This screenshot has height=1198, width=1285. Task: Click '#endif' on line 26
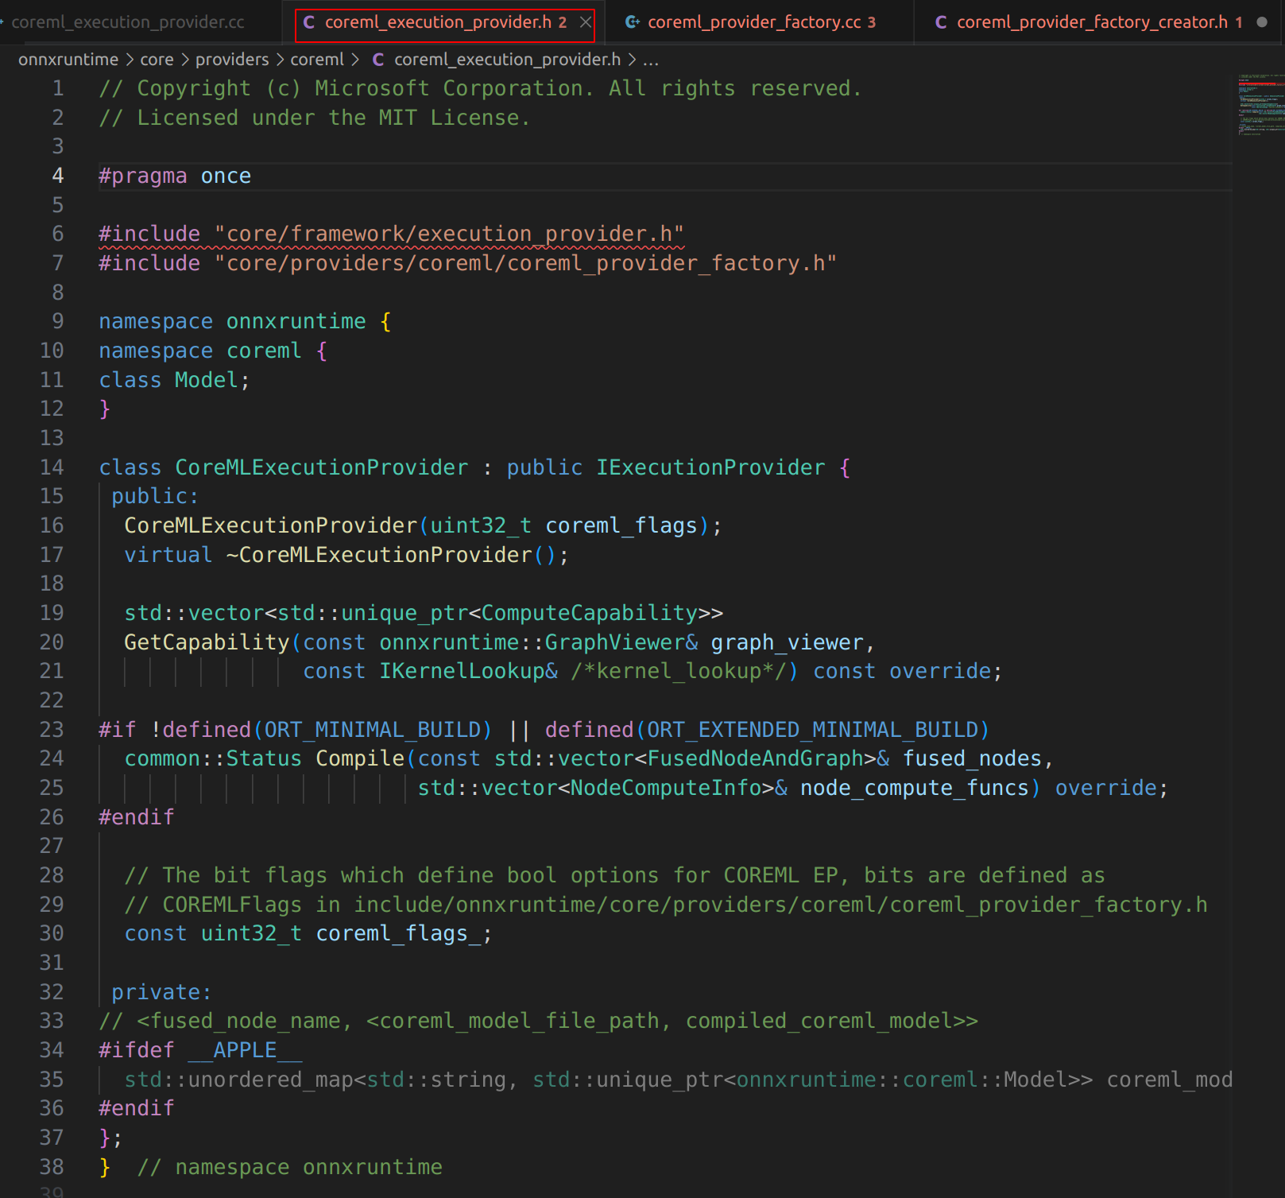[136, 817]
